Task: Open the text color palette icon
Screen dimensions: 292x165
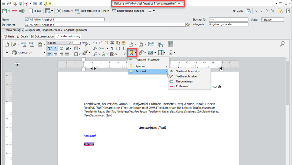Action: click(x=77, y=48)
